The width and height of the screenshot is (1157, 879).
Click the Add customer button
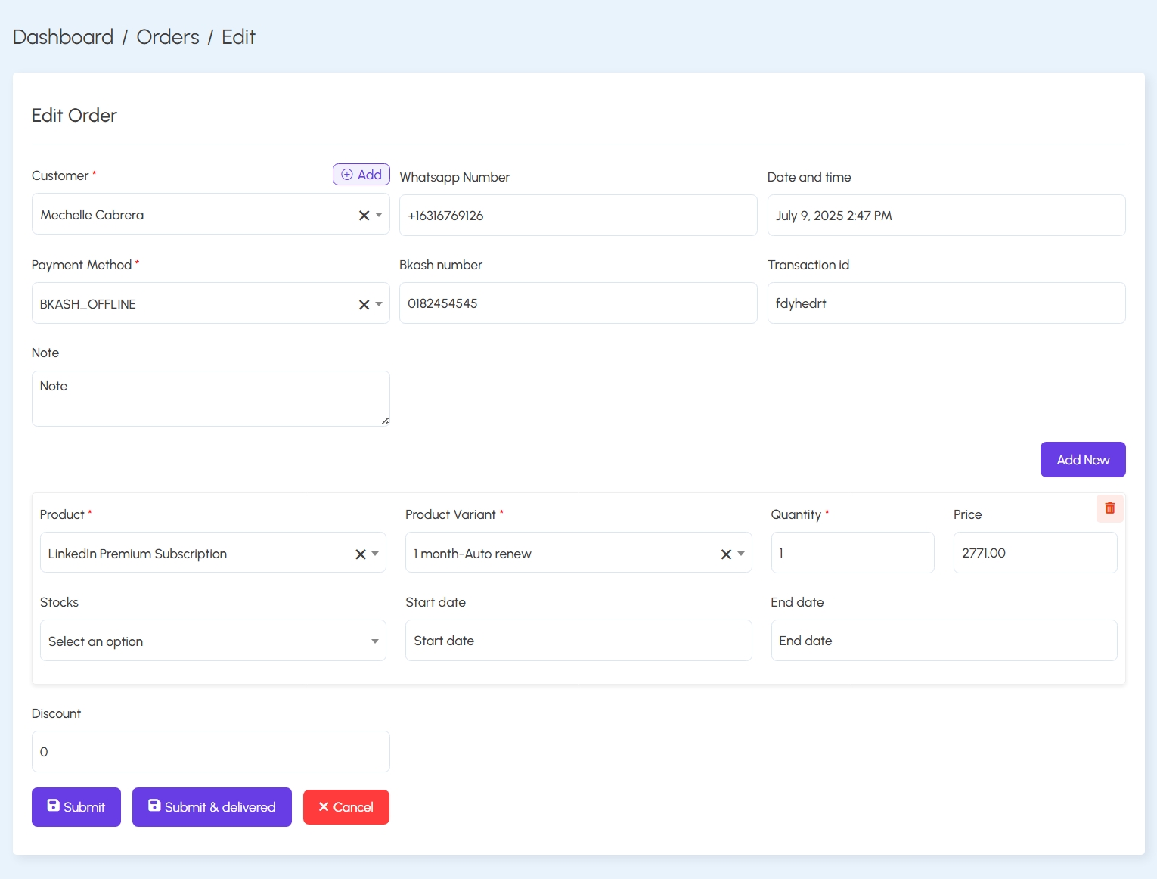(x=361, y=175)
